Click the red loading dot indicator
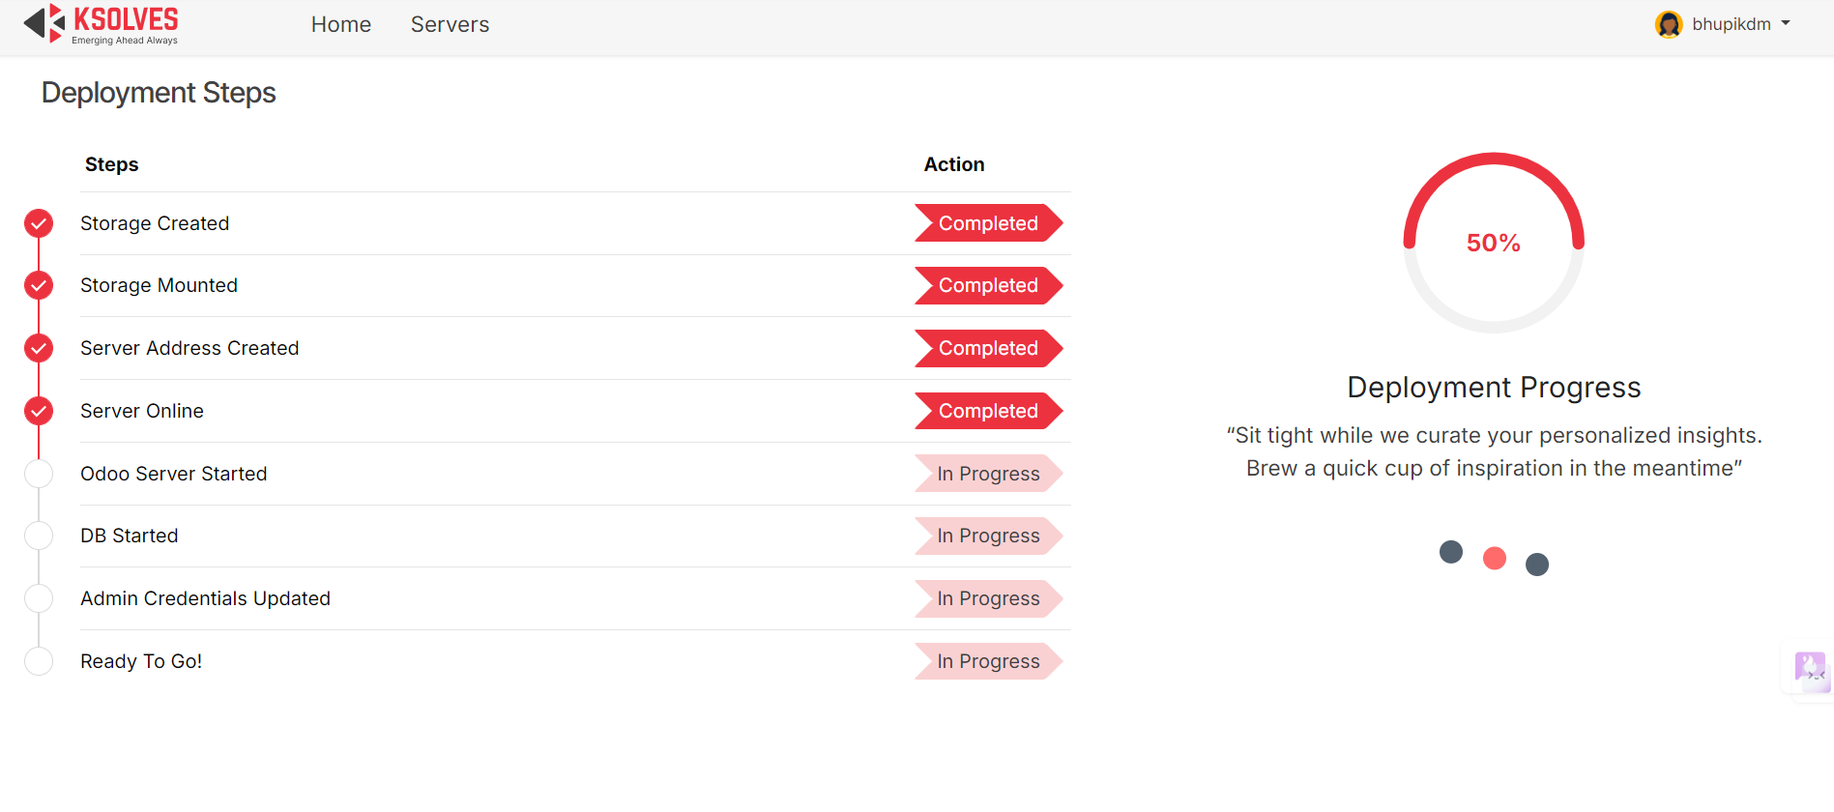 click(x=1494, y=558)
